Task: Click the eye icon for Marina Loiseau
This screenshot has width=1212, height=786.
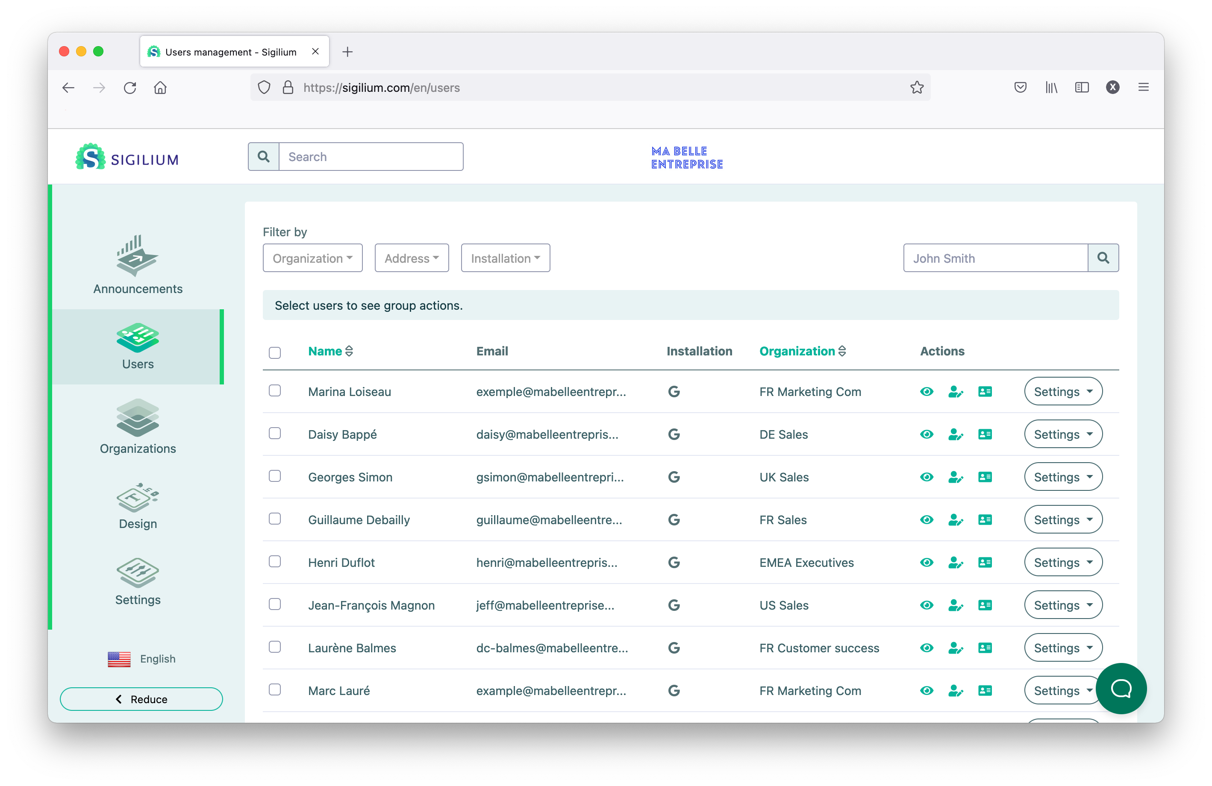Action: (927, 391)
